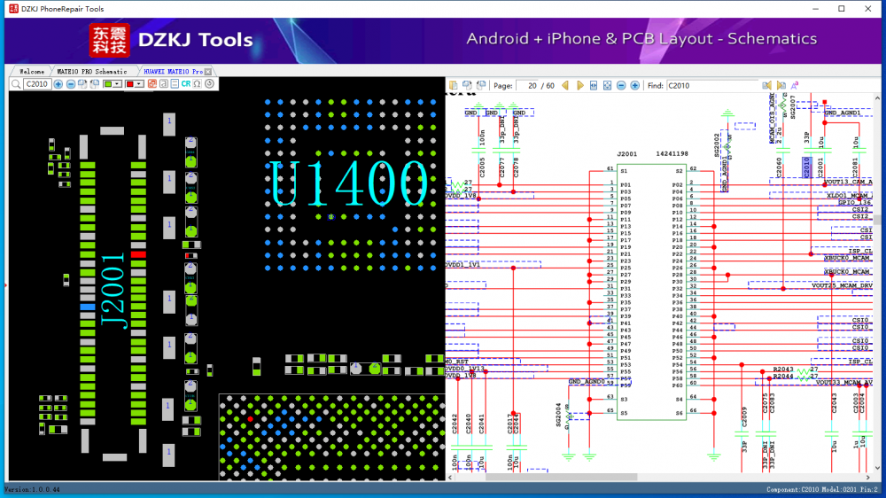Image resolution: width=886 pixels, height=498 pixels.
Task: Click zoom in icon on PCB layout toolbar
Action: 58,84
